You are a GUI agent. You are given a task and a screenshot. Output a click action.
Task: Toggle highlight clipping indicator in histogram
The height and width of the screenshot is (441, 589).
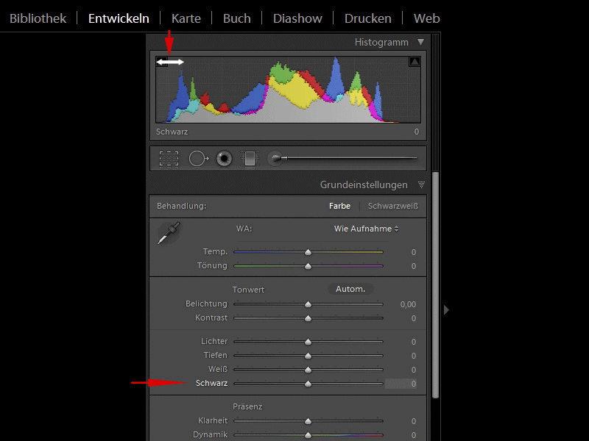click(414, 62)
